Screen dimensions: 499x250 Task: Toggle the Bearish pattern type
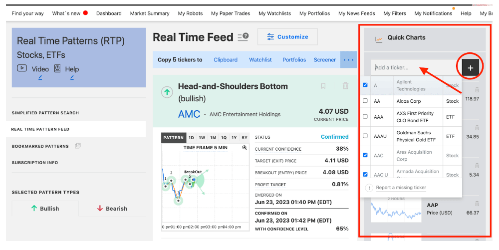coord(112,209)
